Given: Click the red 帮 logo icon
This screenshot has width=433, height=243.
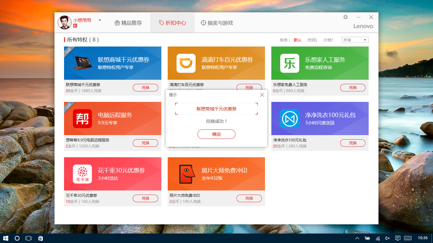Looking at the screenshot, I should pos(82,119).
